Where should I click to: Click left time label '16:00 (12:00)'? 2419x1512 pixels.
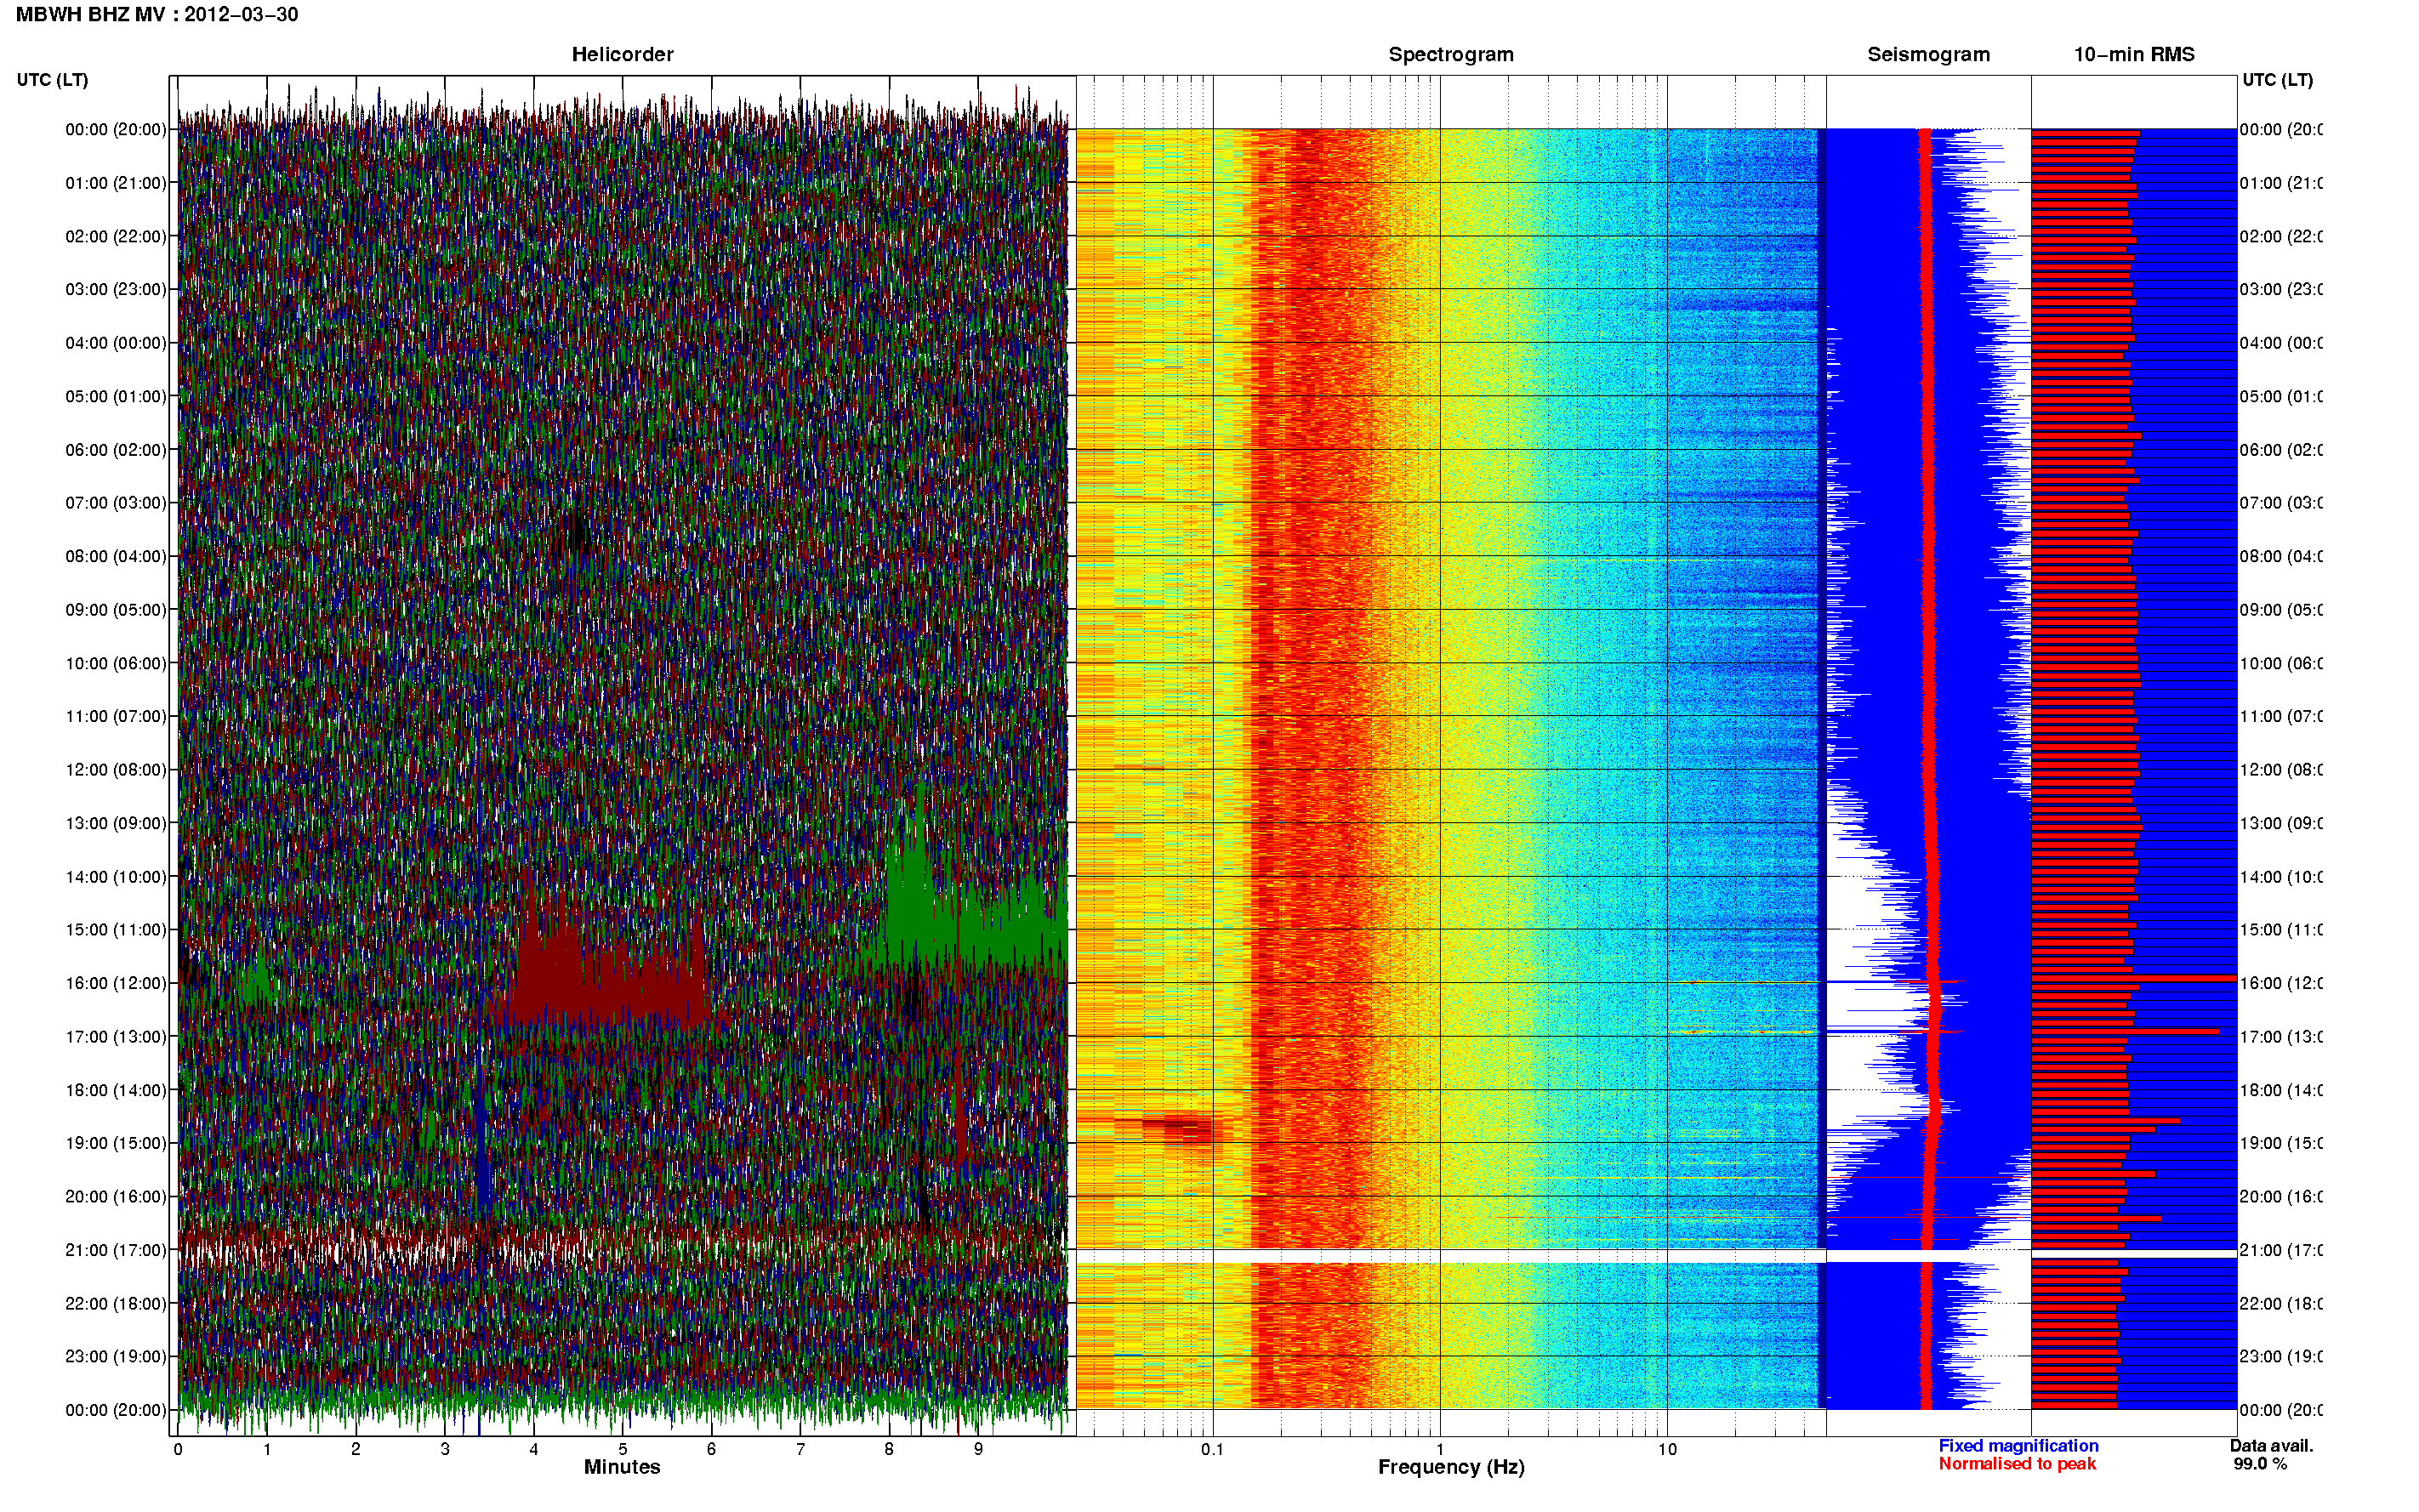(x=116, y=983)
